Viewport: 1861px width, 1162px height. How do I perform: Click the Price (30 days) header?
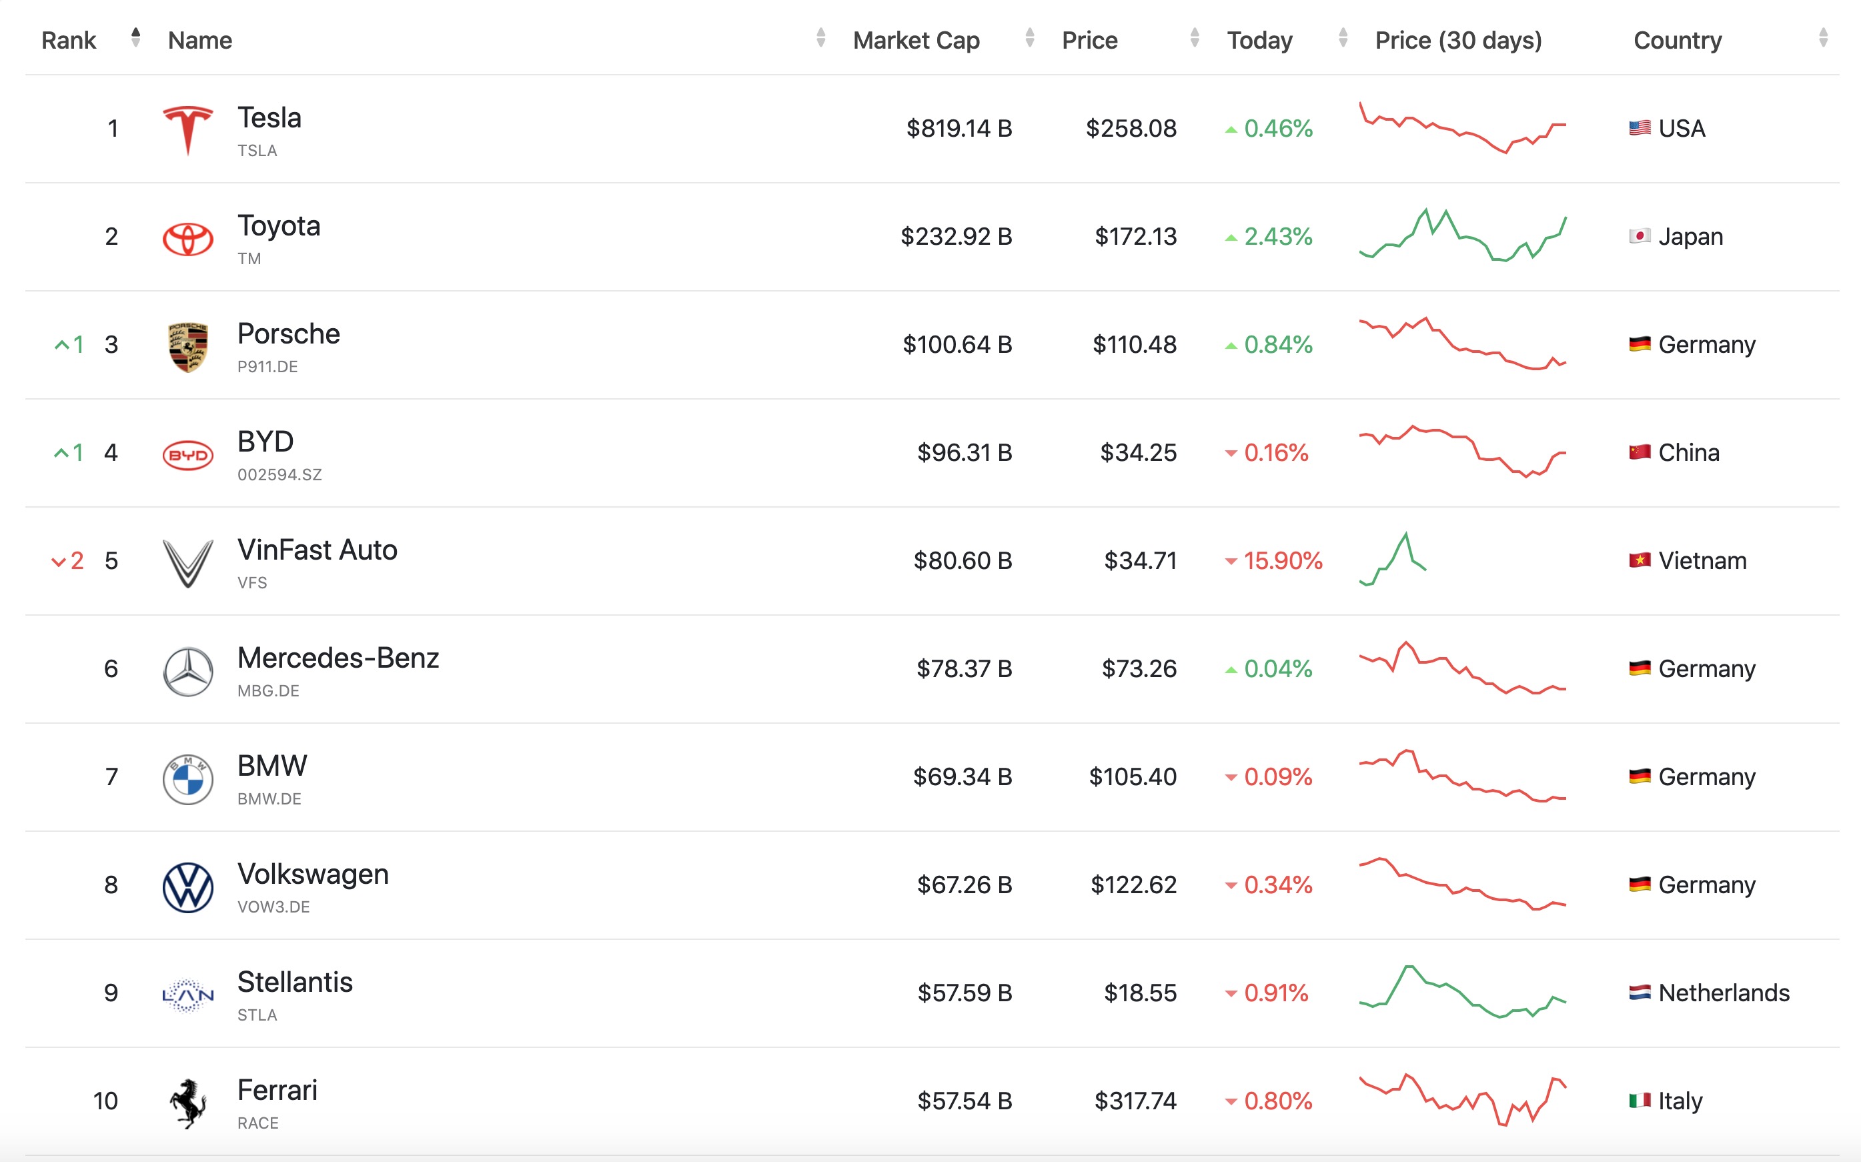tap(1458, 40)
